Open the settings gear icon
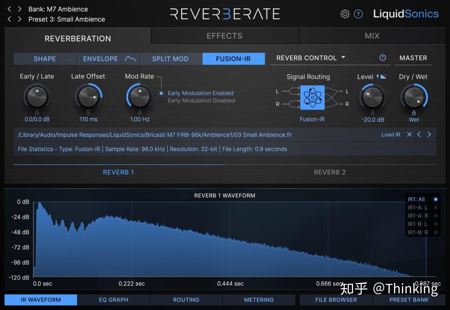The width and height of the screenshot is (450, 310). [x=345, y=14]
